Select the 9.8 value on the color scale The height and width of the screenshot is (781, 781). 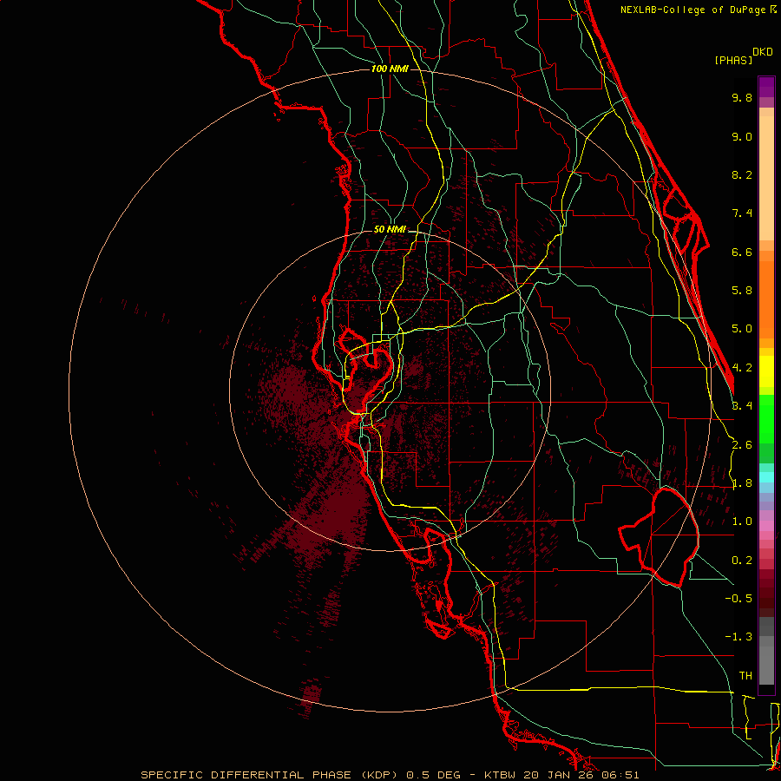click(742, 97)
